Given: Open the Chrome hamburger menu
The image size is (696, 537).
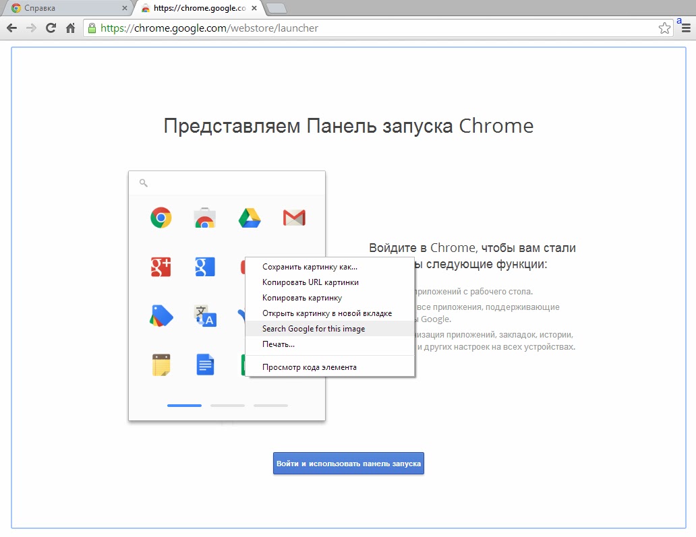Looking at the screenshot, I should pos(686,28).
